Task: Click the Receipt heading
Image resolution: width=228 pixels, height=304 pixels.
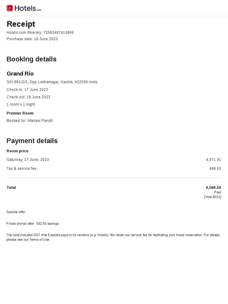Action: click(21, 24)
